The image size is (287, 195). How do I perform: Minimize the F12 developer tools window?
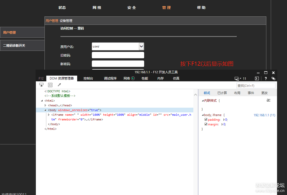click(258, 72)
